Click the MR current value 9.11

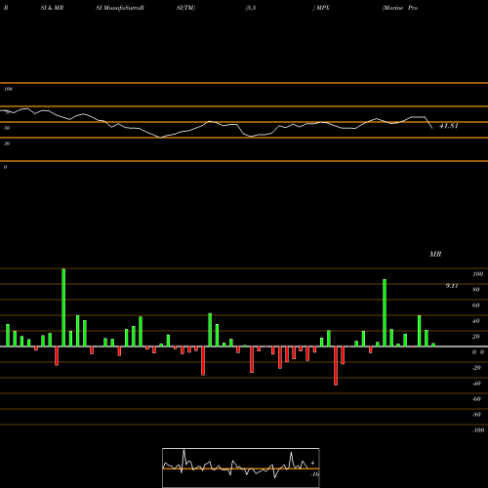(x=452, y=286)
